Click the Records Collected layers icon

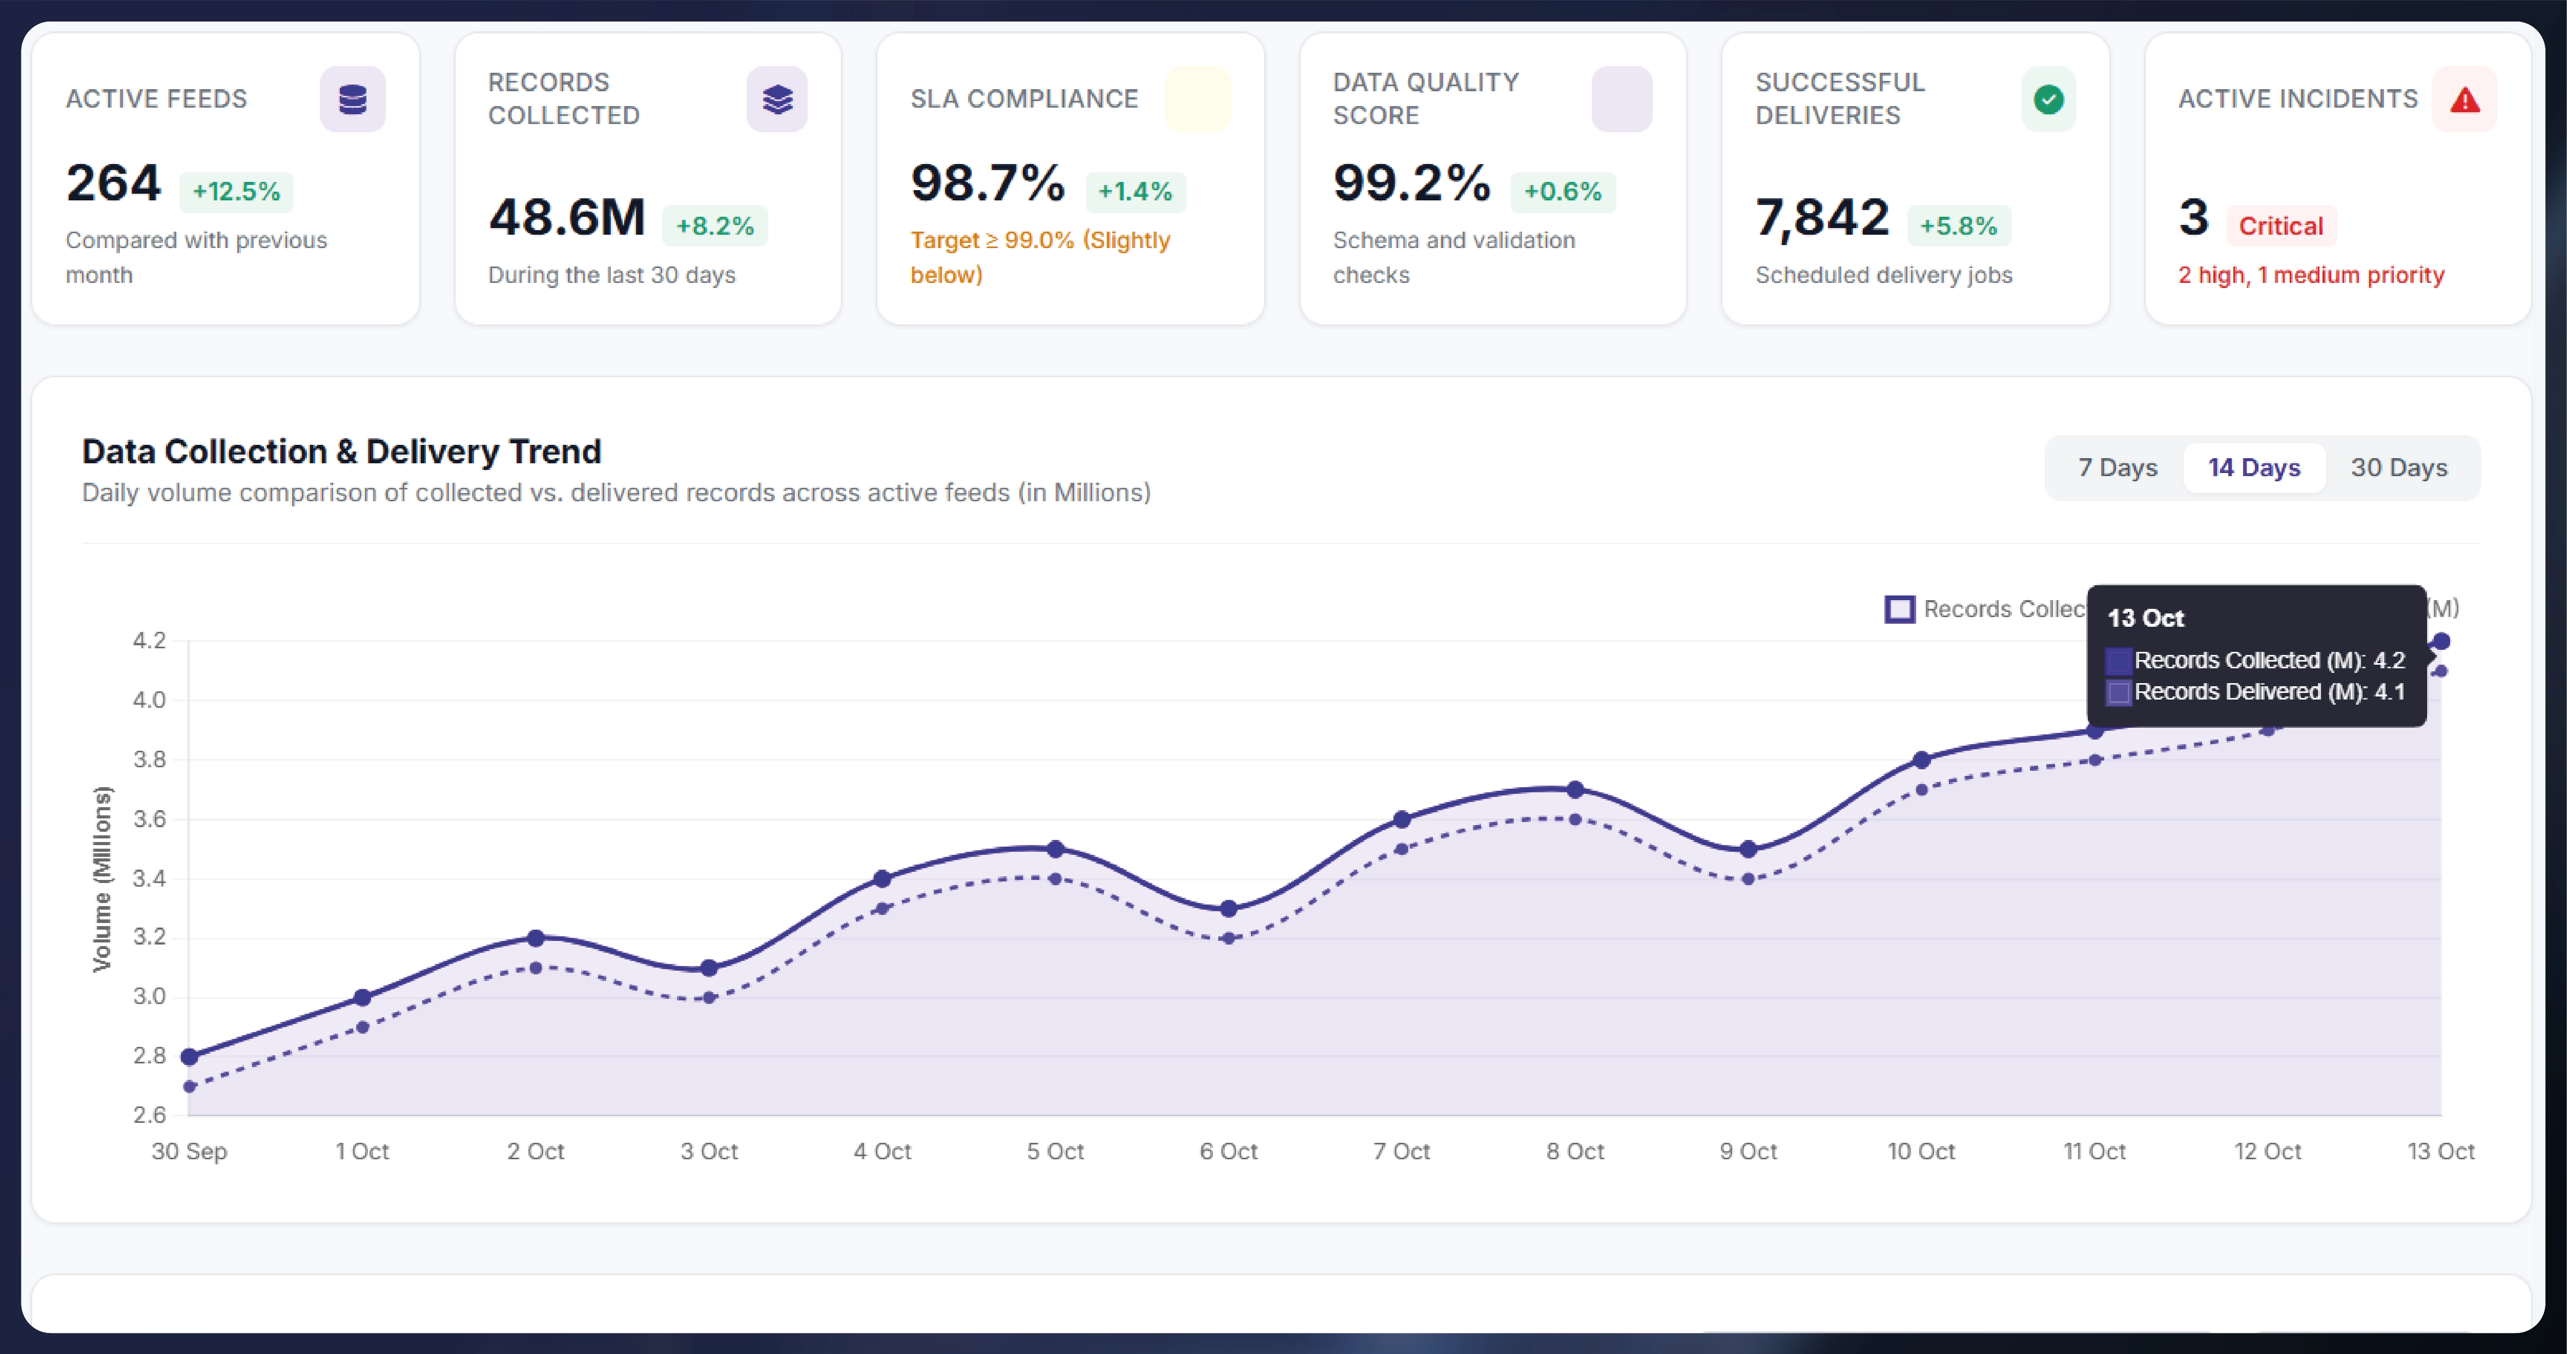[x=777, y=98]
